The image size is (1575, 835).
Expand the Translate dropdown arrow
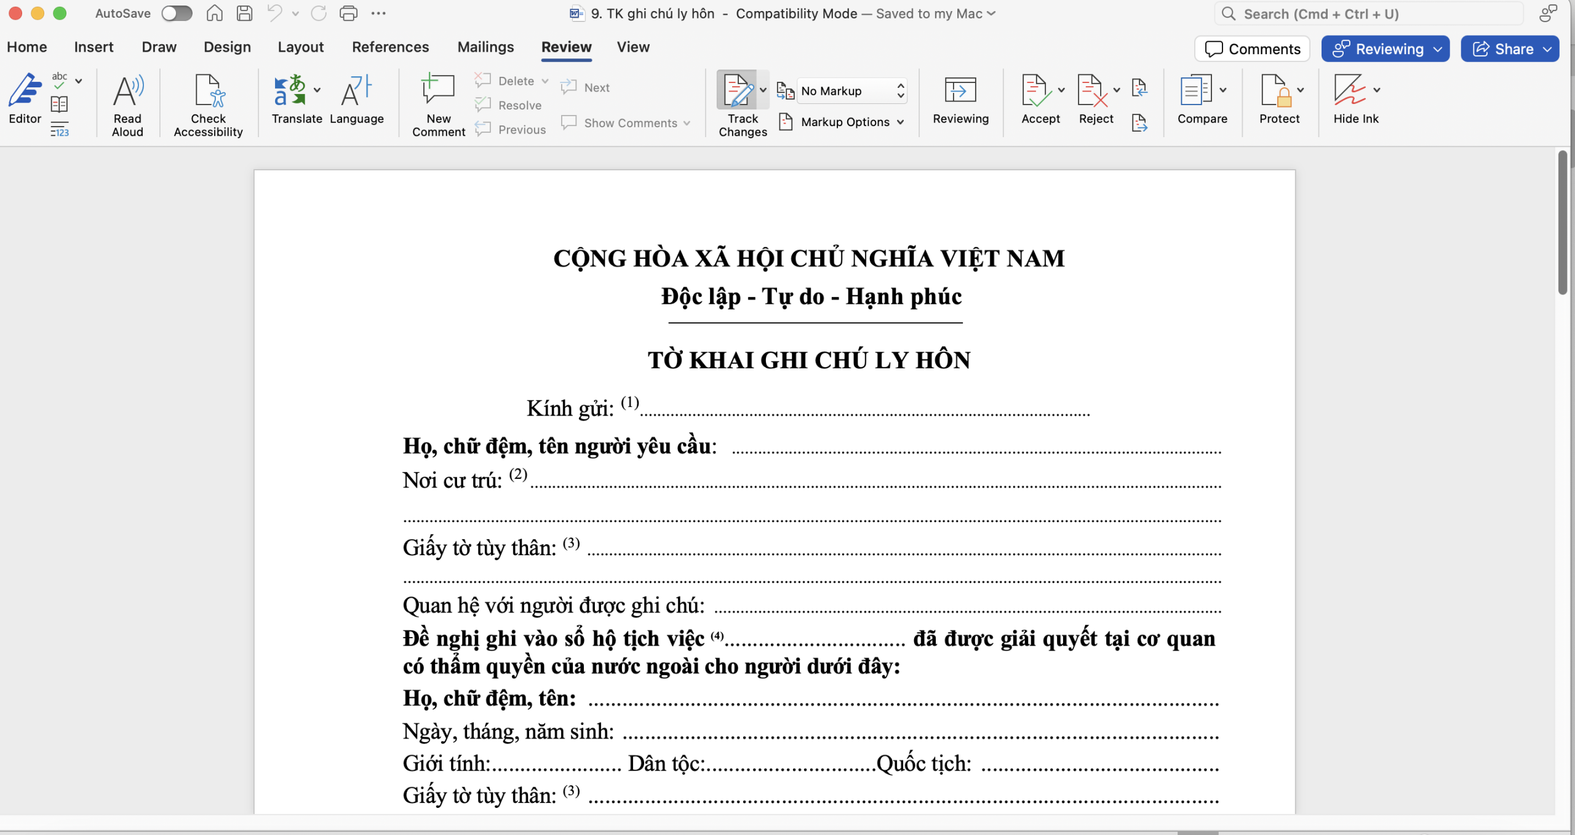pyautogui.click(x=317, y=90)
